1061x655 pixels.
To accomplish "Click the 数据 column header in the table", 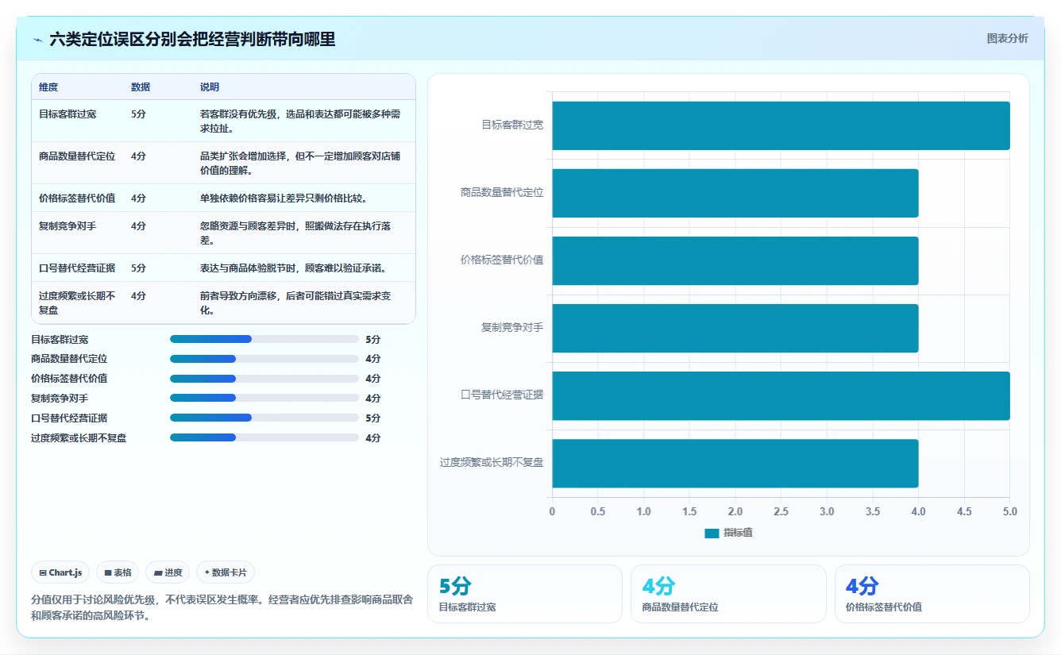I will pyautogui.click(x=141, y=87).
